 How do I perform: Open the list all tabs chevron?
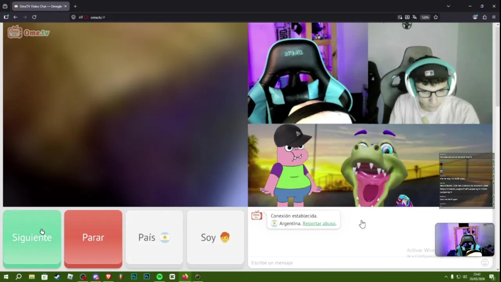click(x=448, y=6)
